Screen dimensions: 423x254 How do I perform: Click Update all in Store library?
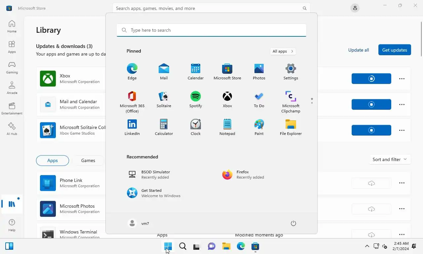(359, 50)
